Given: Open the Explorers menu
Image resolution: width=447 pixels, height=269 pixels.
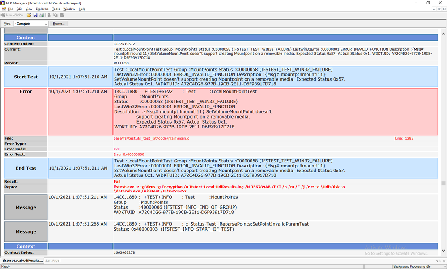Looking at the screenshot, I should coord(42,9).
